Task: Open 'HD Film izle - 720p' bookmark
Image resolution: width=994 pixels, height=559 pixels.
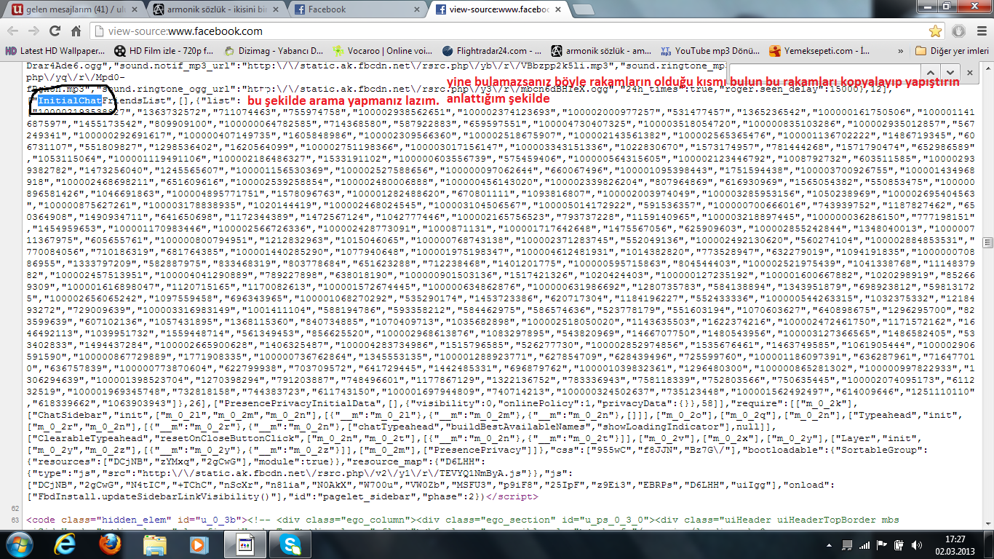Action: (164, 51)
